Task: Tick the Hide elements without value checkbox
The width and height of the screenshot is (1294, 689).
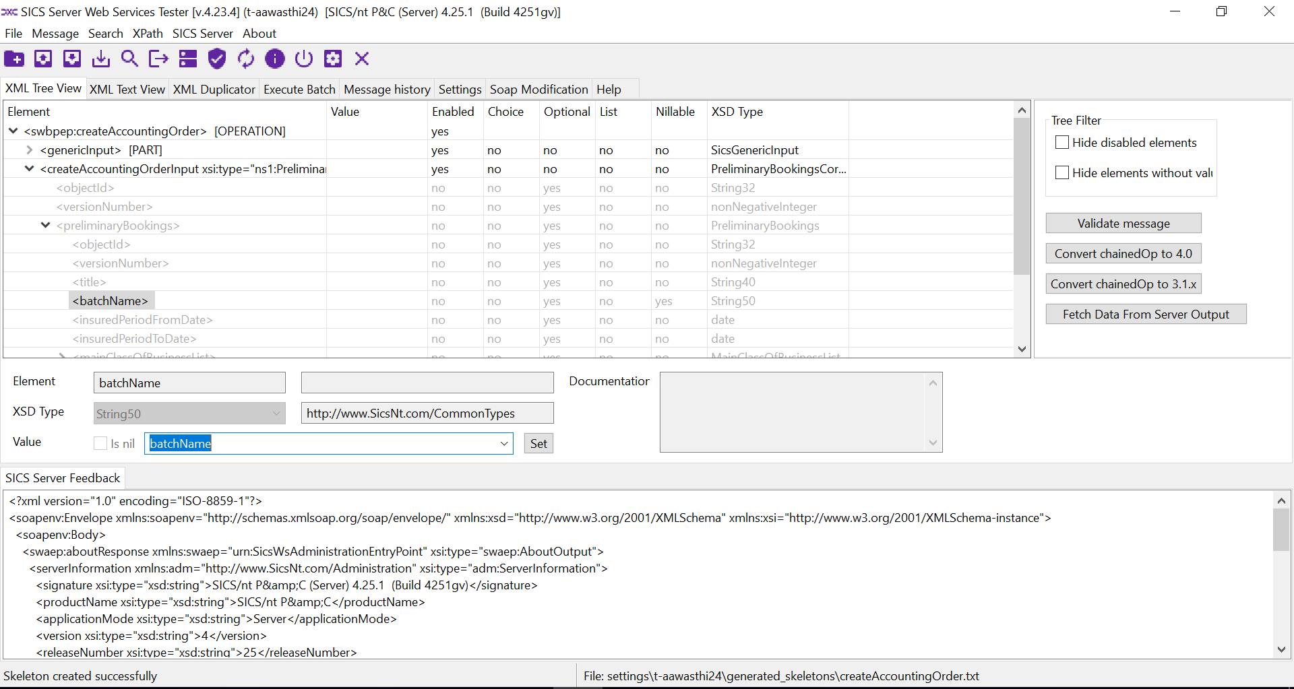Action: [1062, 173]
